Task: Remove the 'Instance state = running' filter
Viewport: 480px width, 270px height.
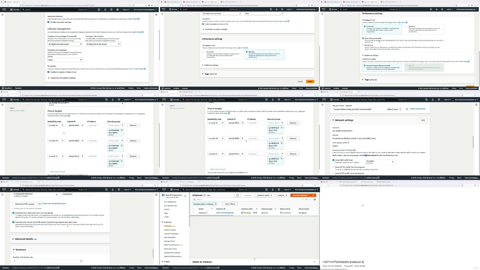Action: [x=216, y=204]
